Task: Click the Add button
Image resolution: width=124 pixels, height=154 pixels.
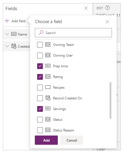Action: click(x=46, y=140)
